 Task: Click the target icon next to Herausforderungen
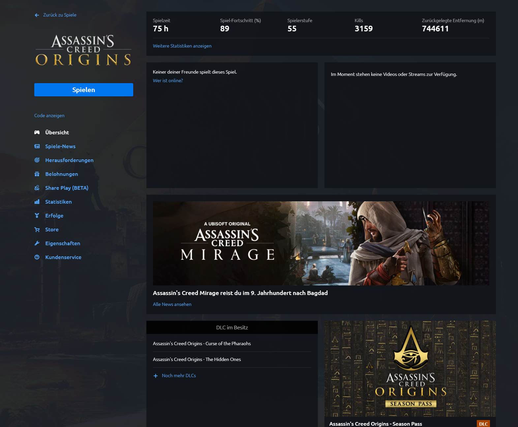[37, 160]
